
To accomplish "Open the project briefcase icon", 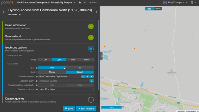I will click(x=80, y=2).
